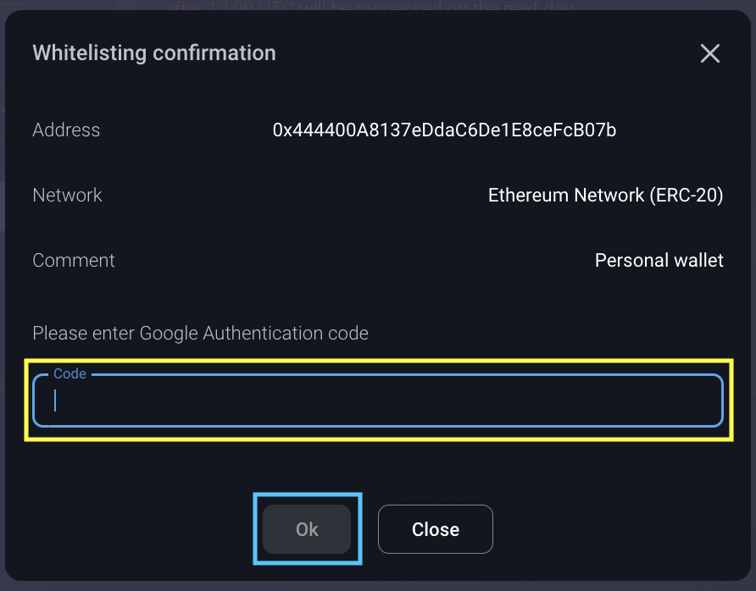The width and height of the screenshot is (756, 591).
Task: Click the Google Authentication code prompt text
Action: pos(200,334)
